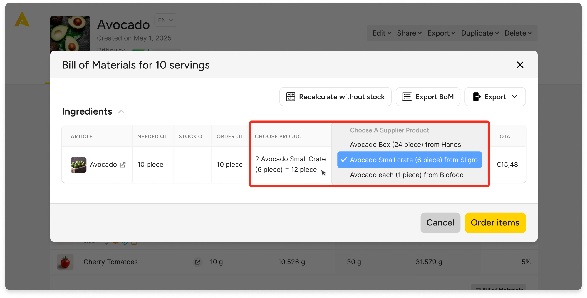Viewport: 587px width, 298px height.
Task: Click the Export BoM button
Action: pos(428,97)
